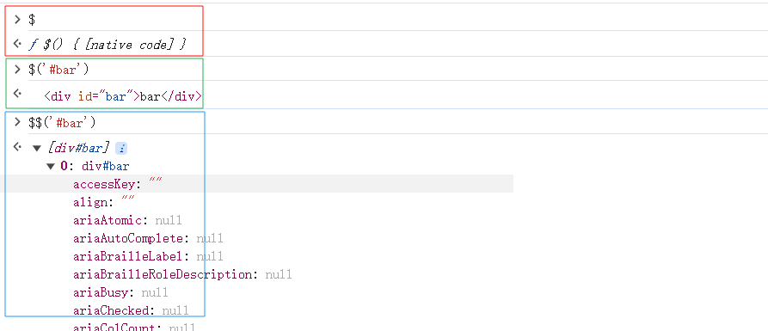Image resolution: width=768 pixels, height=331 pixels.
Task: Collapse the [div#bar] array result
Action: 37,149
